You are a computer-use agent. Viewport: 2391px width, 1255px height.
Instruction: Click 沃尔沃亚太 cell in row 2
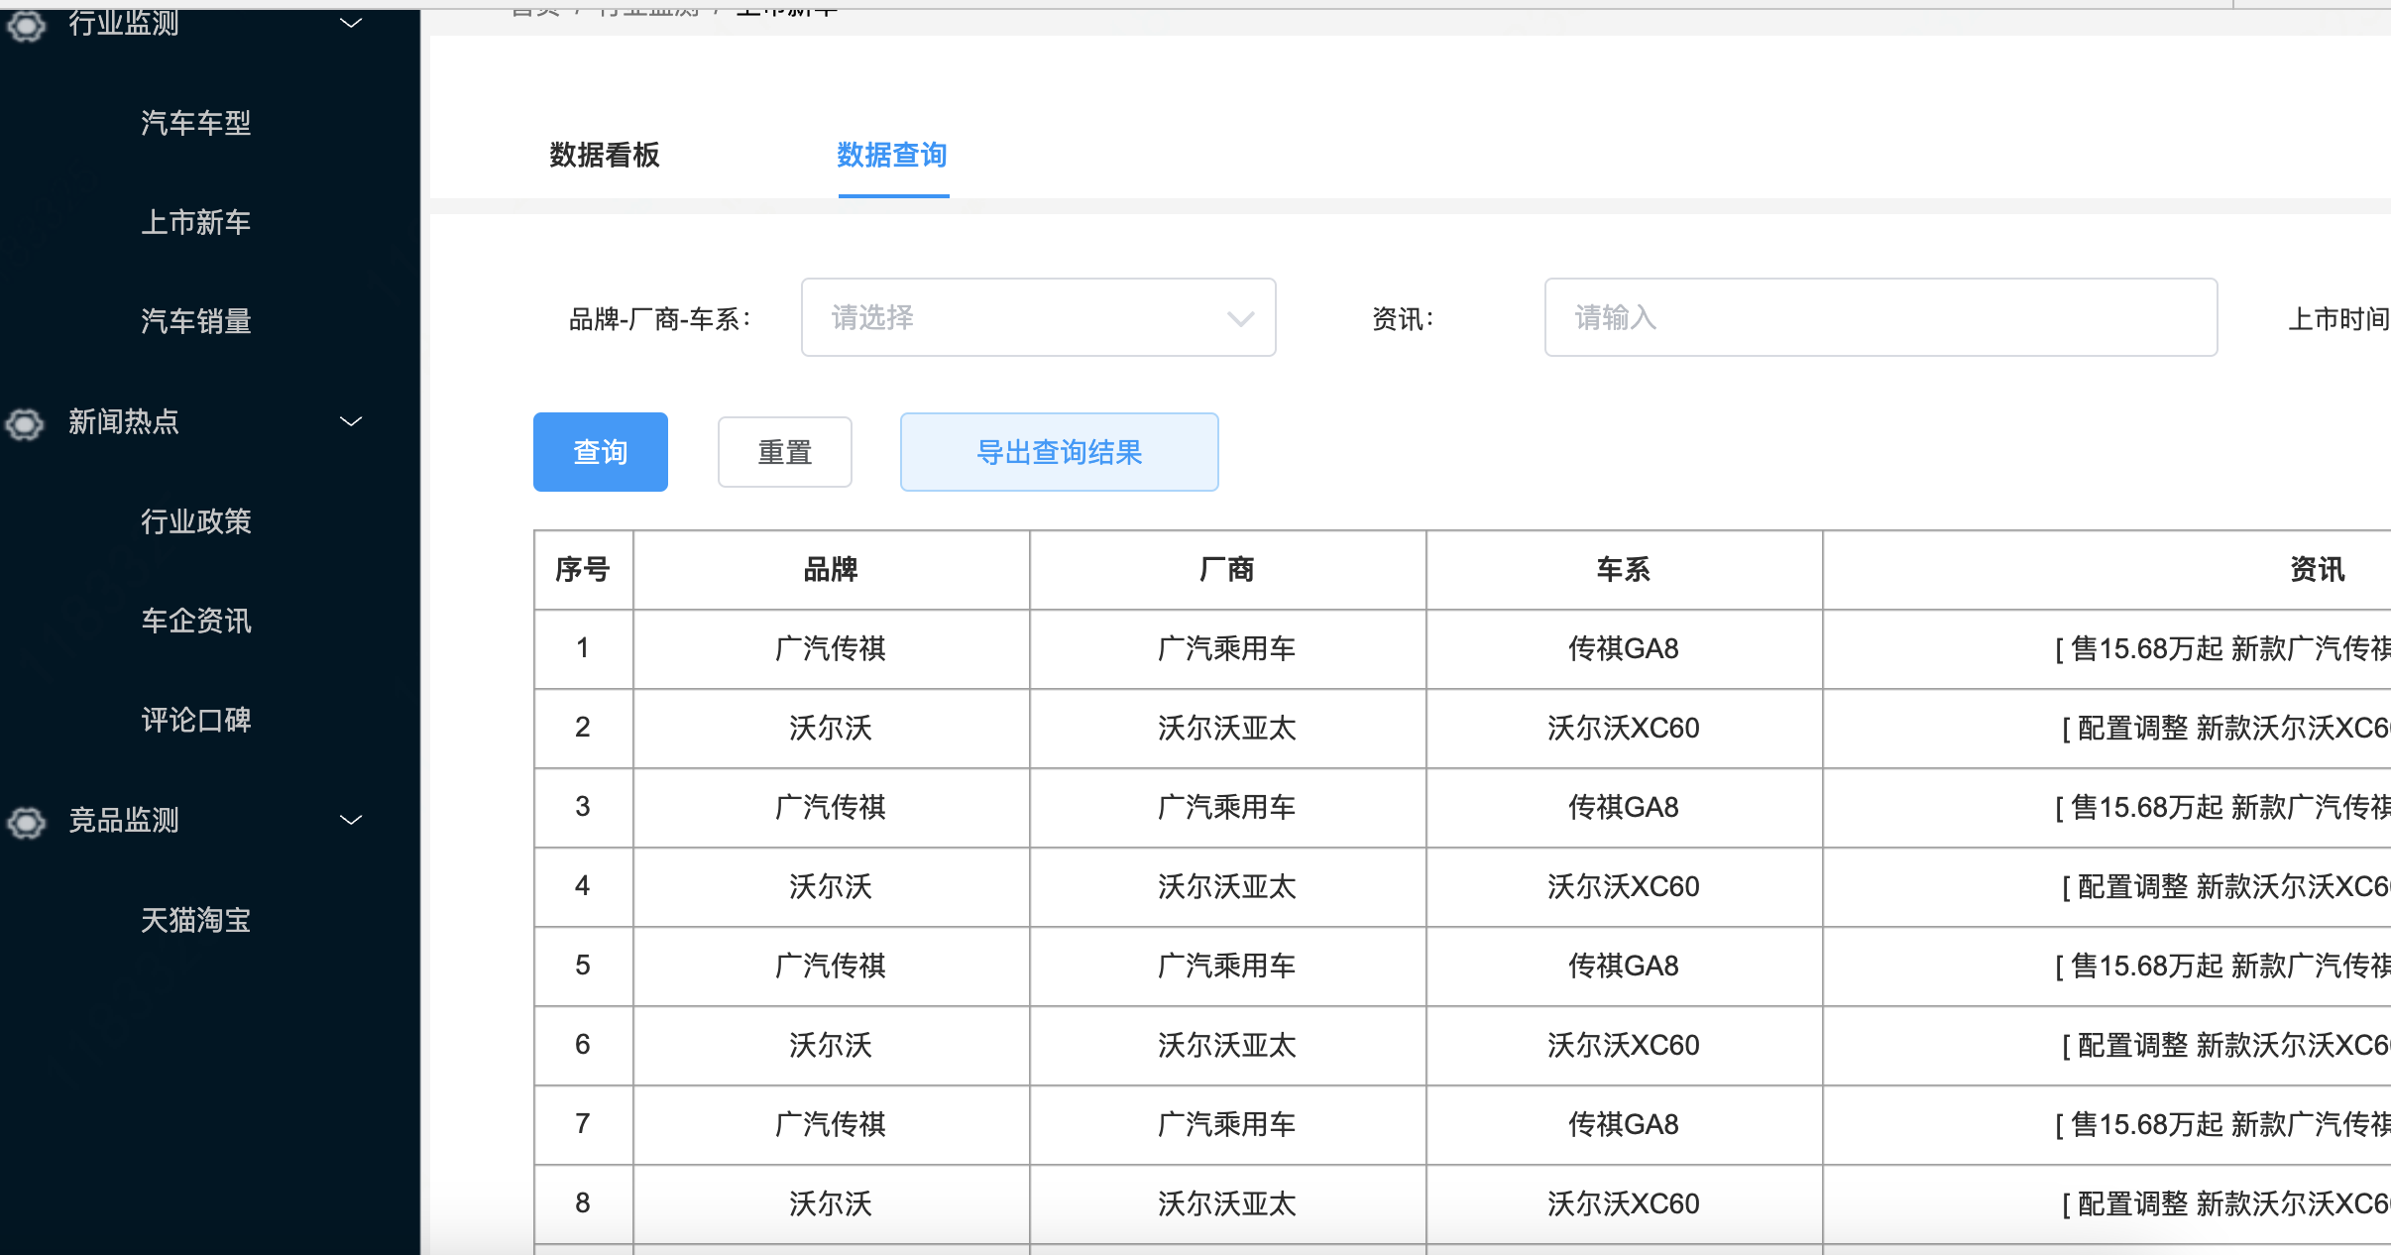[1227, 729]
